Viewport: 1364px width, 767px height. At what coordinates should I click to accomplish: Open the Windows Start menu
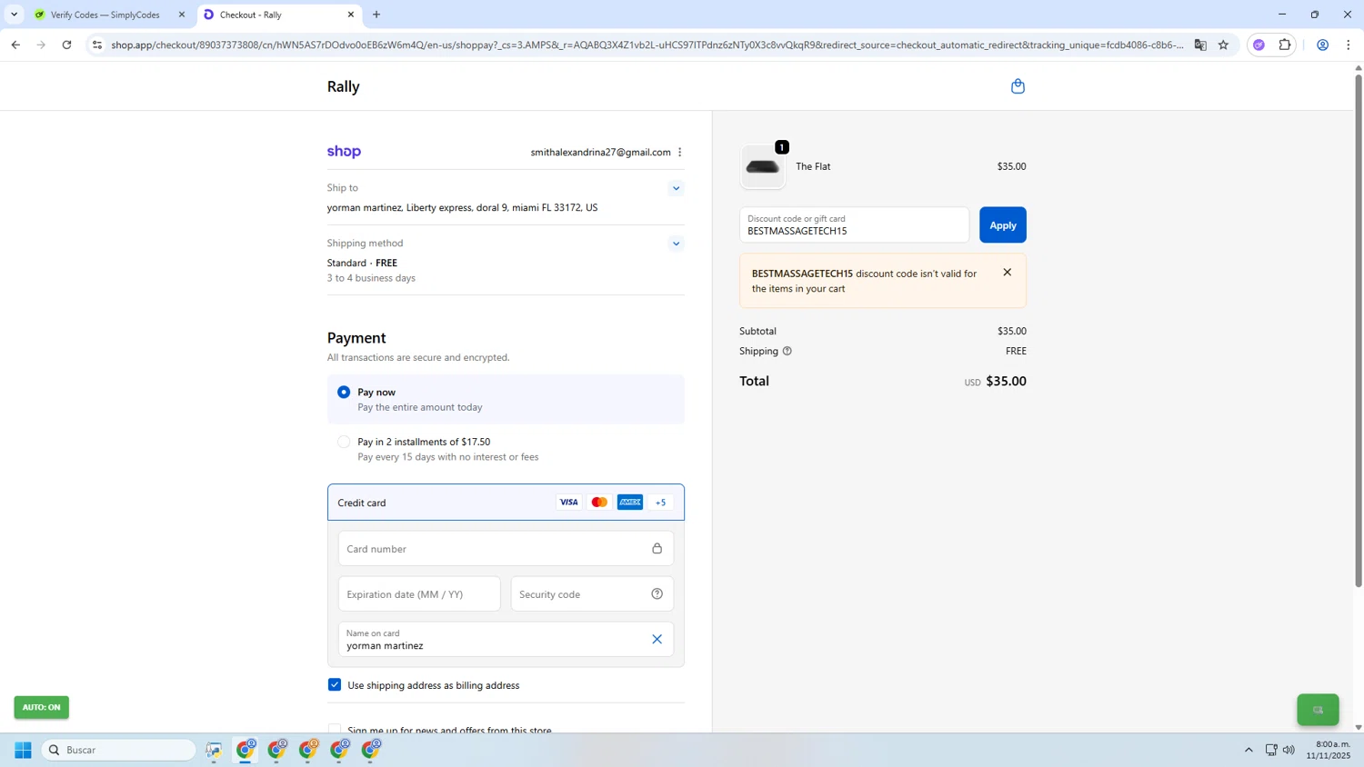24,750
